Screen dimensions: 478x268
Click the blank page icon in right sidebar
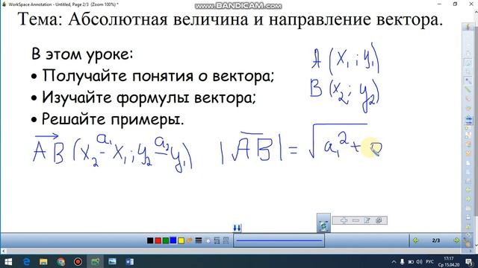coord(468,163)
